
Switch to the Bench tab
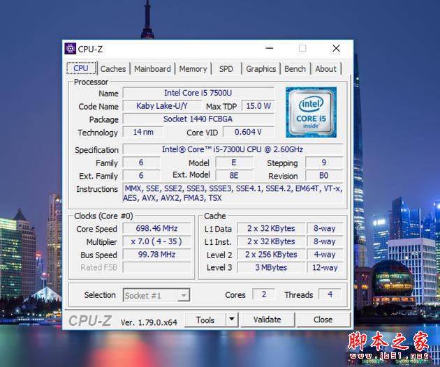[x=295, y=68]
